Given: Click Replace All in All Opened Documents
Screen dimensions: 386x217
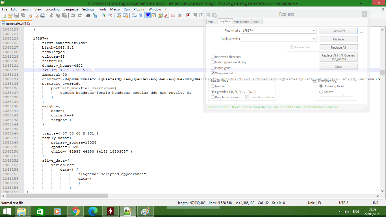Looking at the screenshot, I should pos(339,57).
